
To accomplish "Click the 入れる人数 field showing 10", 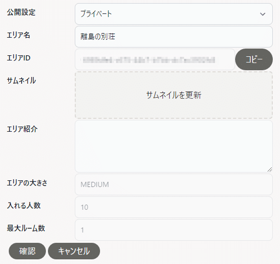I will (x=174, y=207).
